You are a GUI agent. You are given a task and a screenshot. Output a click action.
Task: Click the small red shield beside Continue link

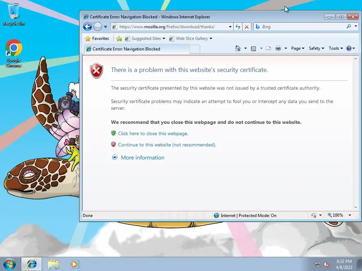(x=113, y=144)
